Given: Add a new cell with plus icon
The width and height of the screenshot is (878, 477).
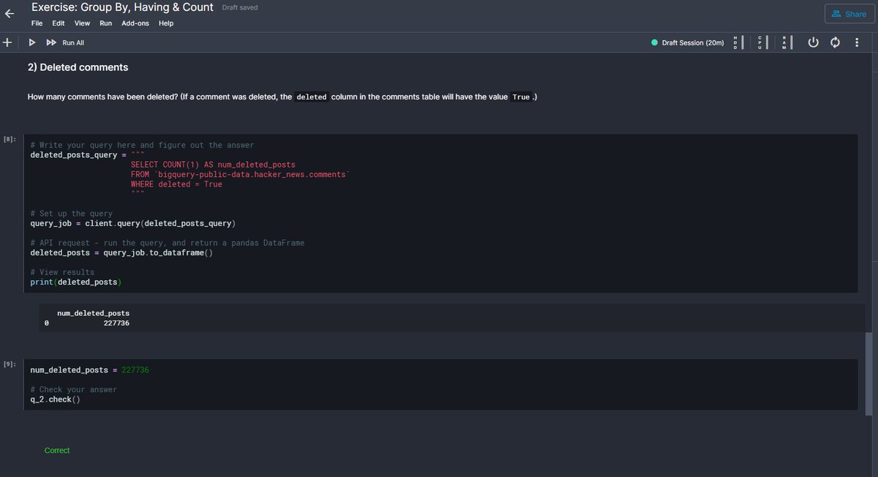Looking at the screenshot, I should [x=7, y=42].
